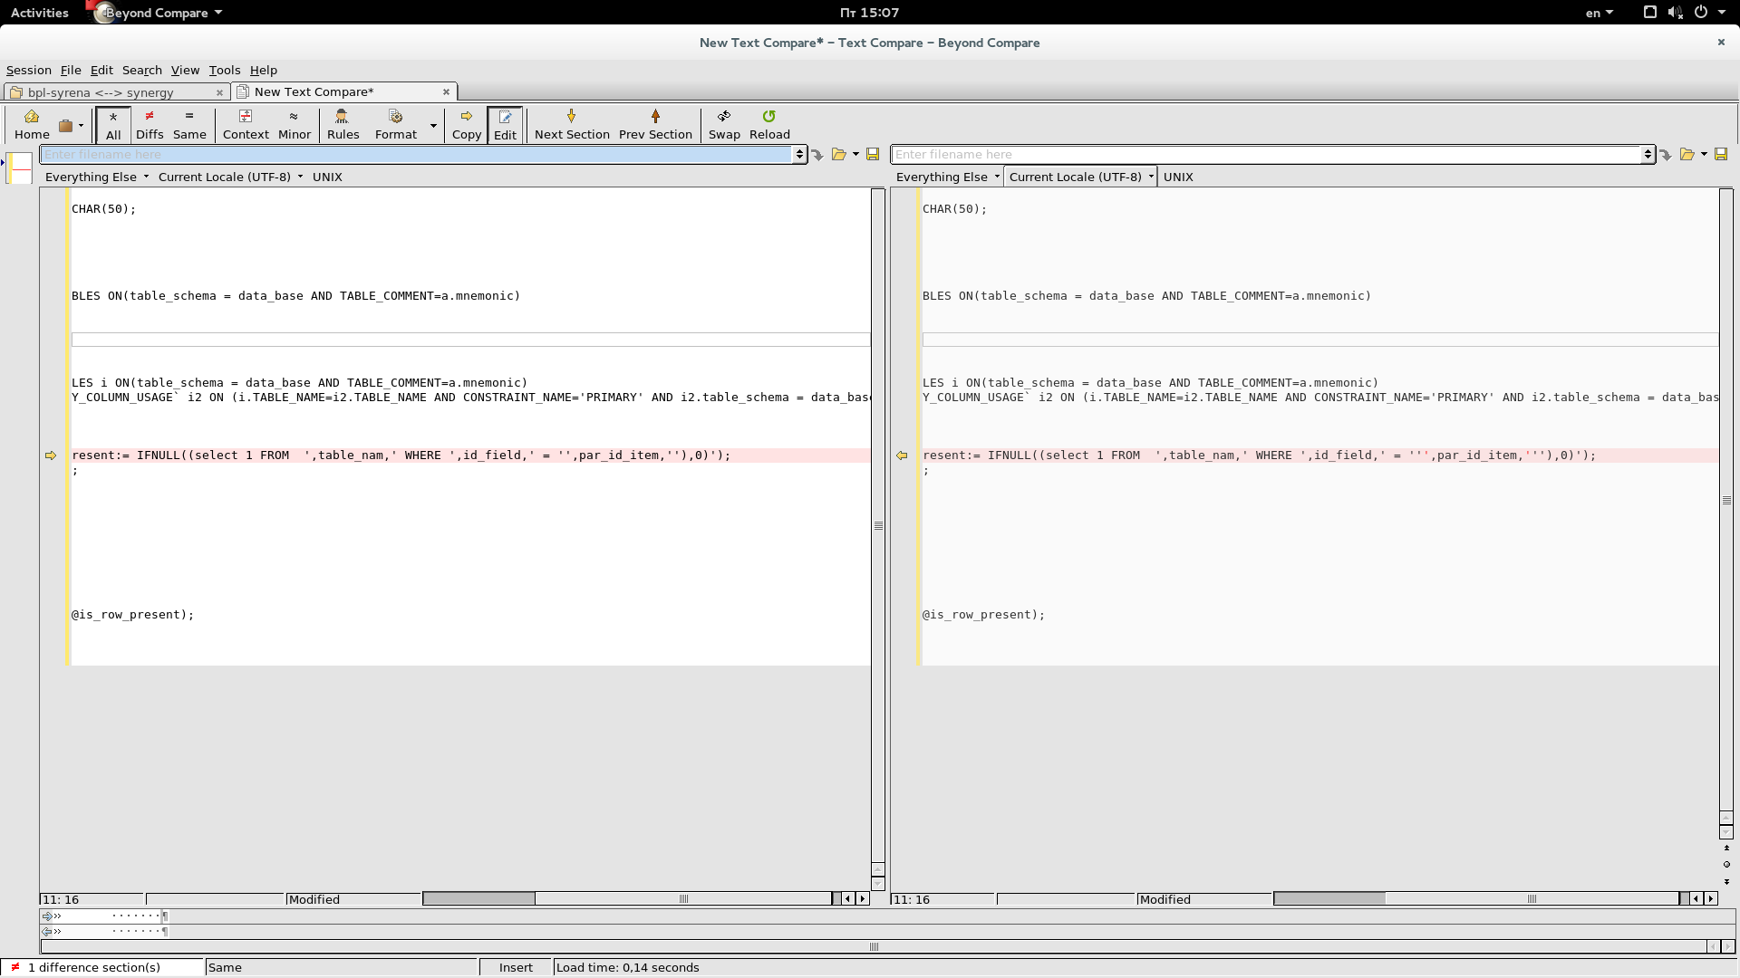Go to Prev Section
This screenshot has height=978, width=1740.
pyautogui.click(x=654, y=124)
